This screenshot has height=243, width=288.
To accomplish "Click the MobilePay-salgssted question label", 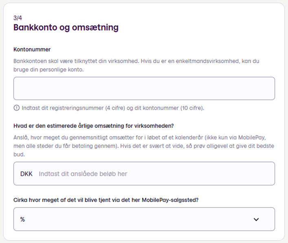I will coord(106,200).
